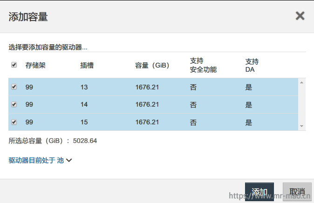Click 是 DA value in slot 14 row

248,105
